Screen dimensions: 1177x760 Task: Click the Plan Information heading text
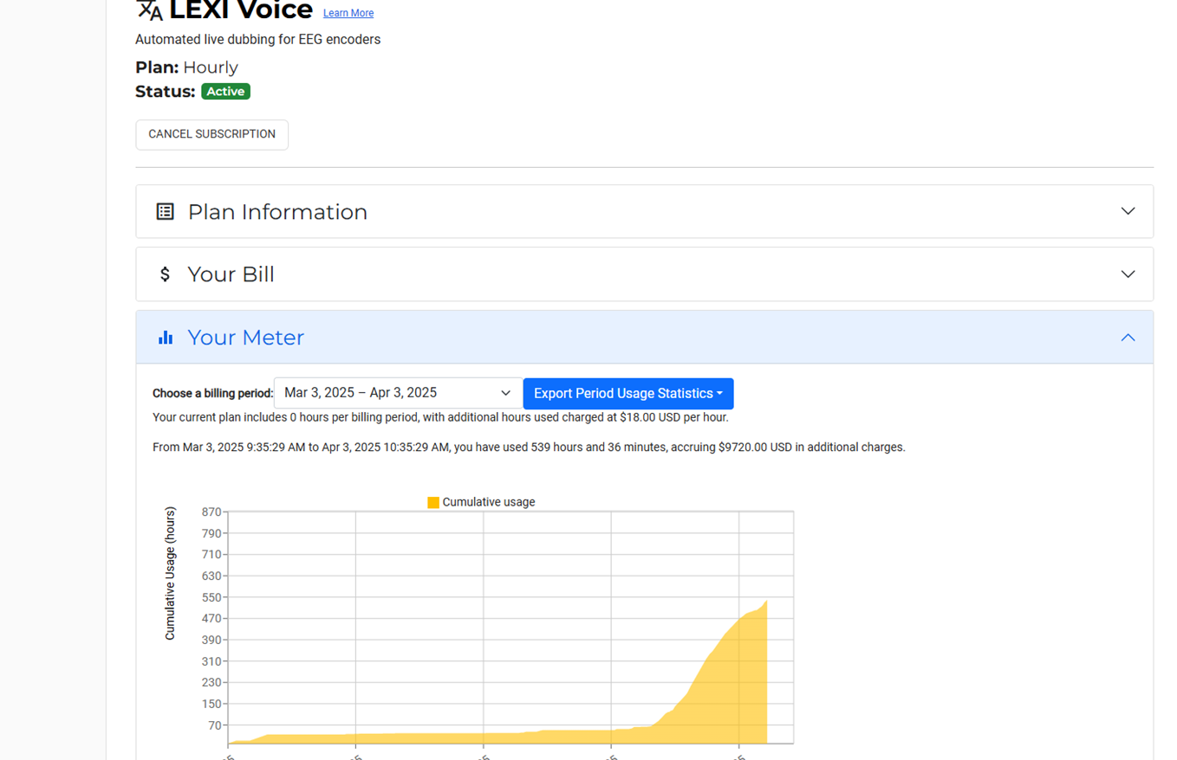(277, 212)
